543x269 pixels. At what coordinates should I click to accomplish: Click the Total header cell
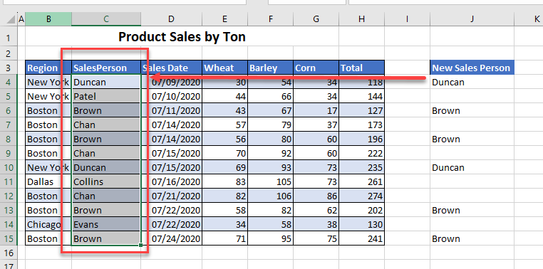coord(361,68)
